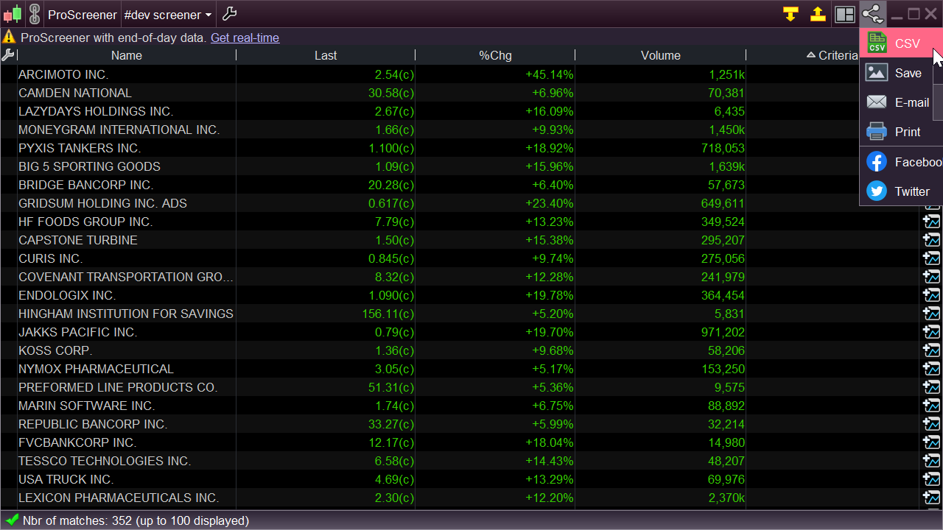Share to Facebook from the share menu
This screenshot has width=943, height=530.
[x=901, y=162]
